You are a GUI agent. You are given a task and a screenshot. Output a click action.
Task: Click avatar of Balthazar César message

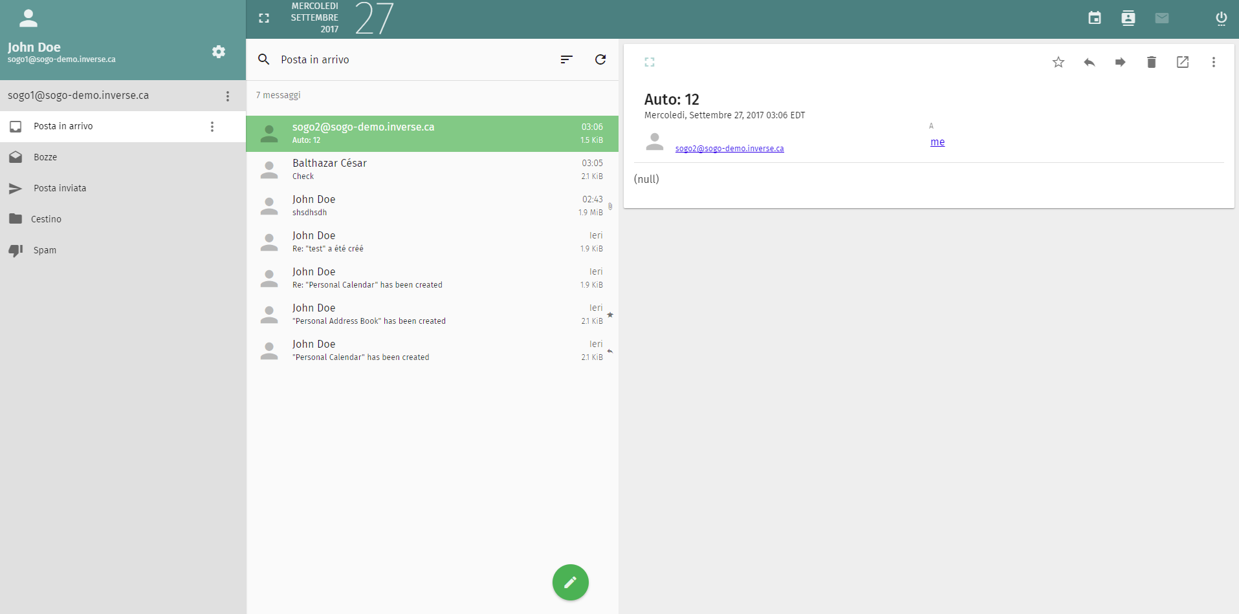click(269, 170)
